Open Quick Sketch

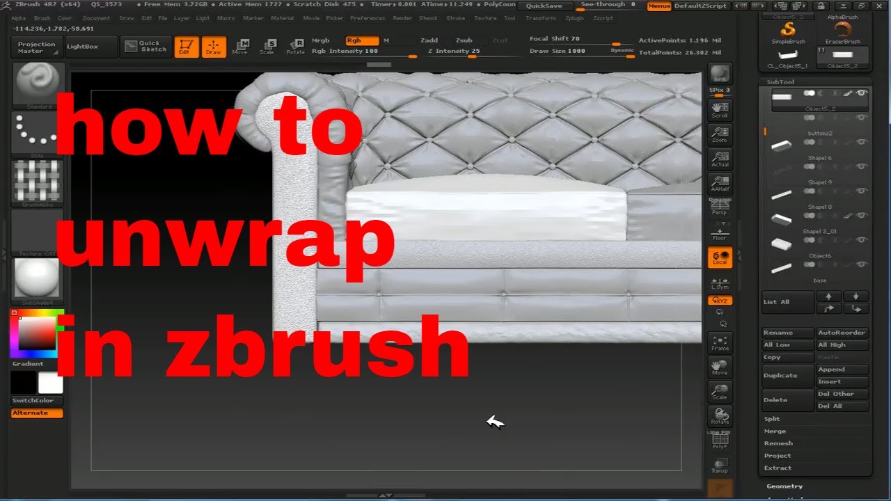click(146, 47)
